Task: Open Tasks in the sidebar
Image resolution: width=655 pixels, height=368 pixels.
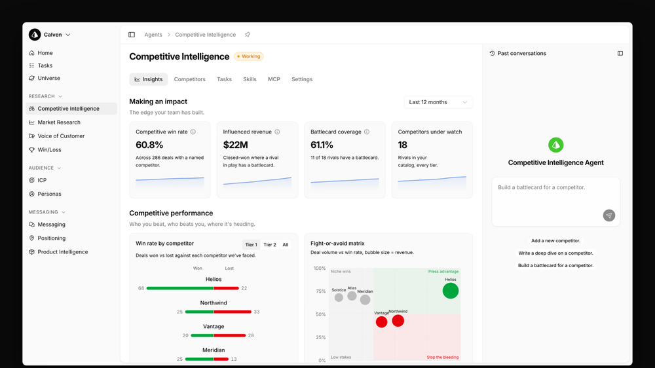Action: [x=45, y=65]
